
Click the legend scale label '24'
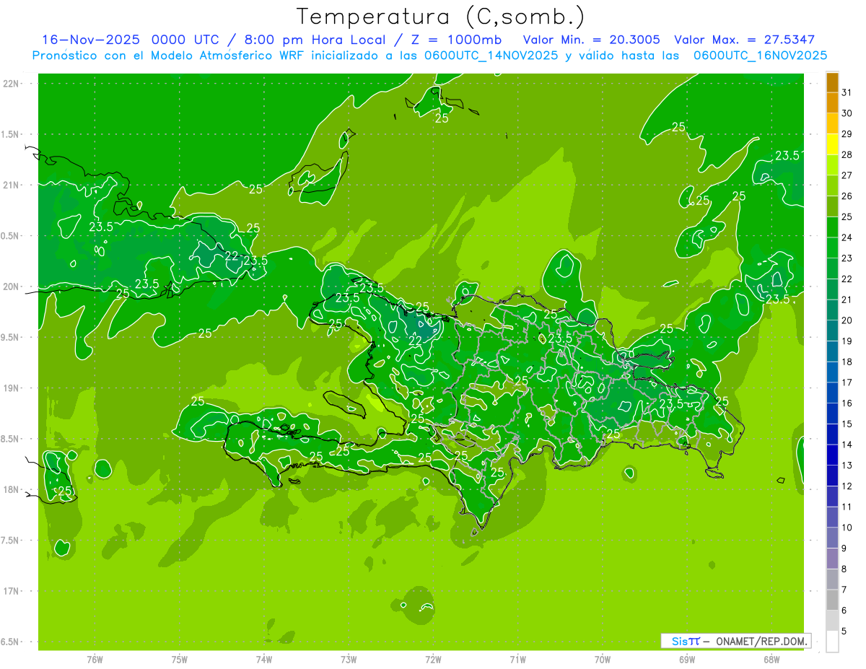click(x=847, y=237)
